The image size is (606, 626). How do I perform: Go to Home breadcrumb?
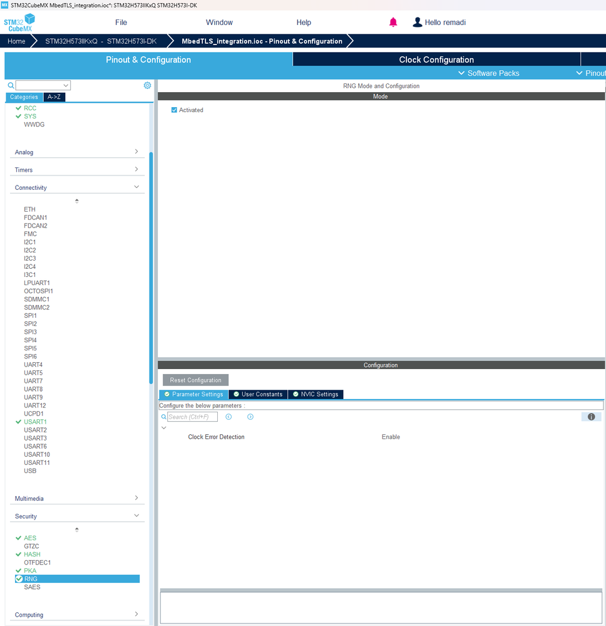coord(16,41)
